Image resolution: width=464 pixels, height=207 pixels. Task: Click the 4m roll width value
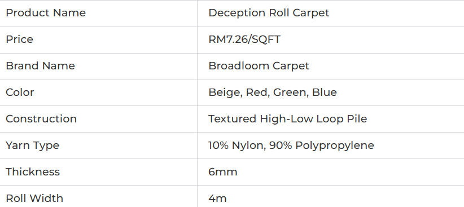click(x=217, y=198)
